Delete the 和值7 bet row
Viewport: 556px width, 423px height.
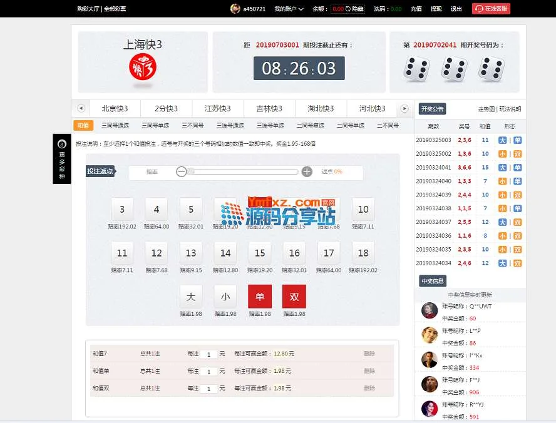(369, 354)
